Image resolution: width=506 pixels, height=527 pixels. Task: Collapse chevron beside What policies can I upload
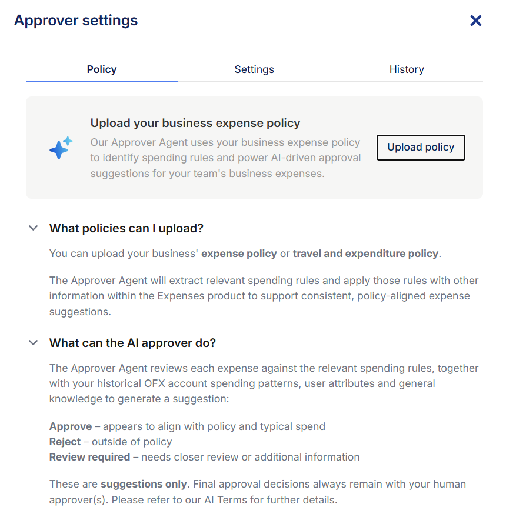pos(34,228)
